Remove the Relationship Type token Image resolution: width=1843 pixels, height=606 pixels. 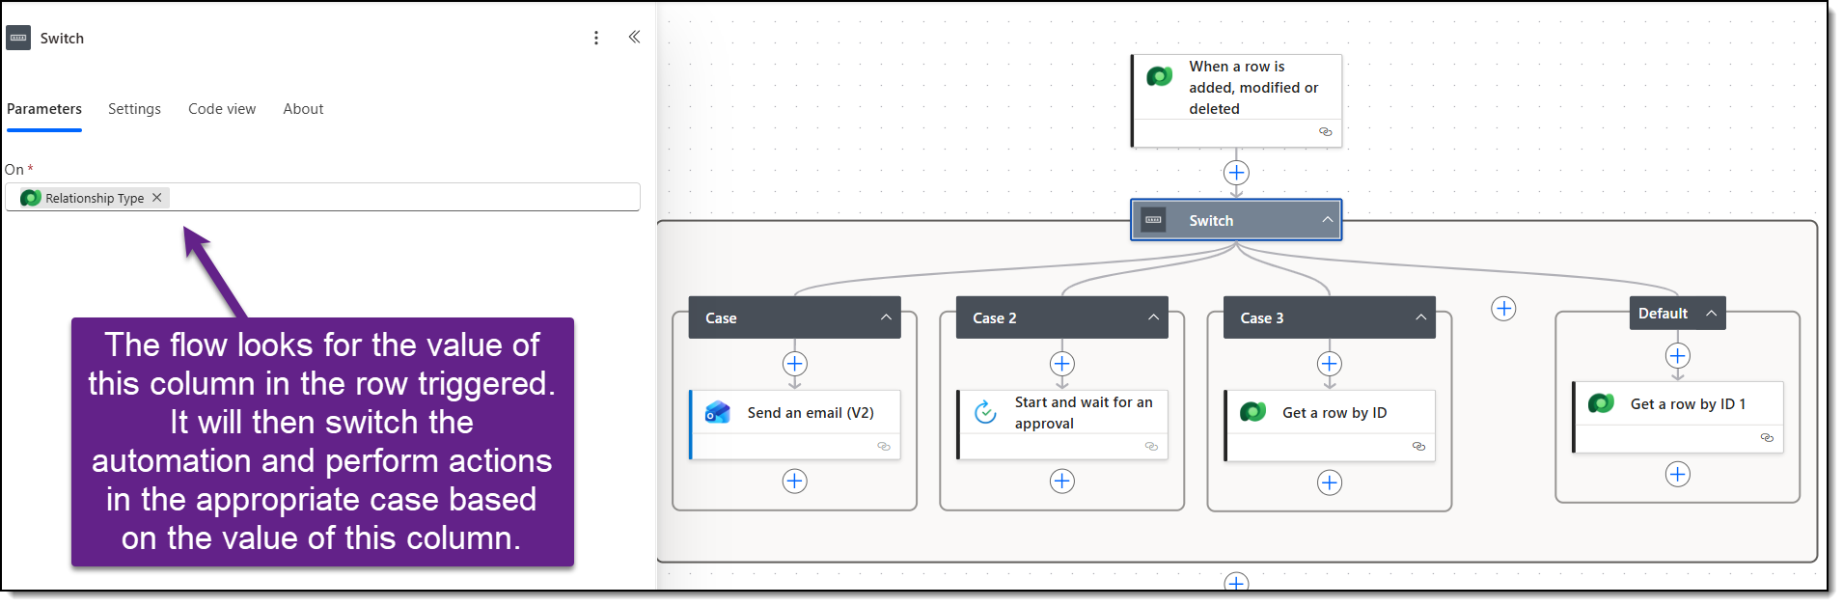pos(157,197)
